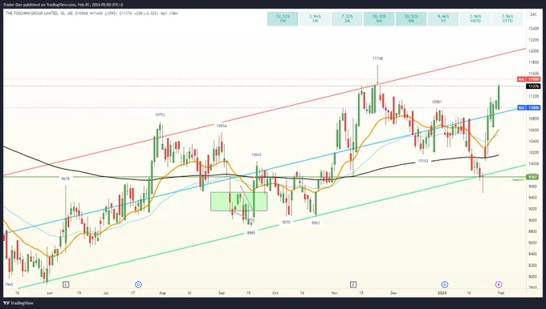
Task: Select the YTD performance box
Action: point(507,18)
